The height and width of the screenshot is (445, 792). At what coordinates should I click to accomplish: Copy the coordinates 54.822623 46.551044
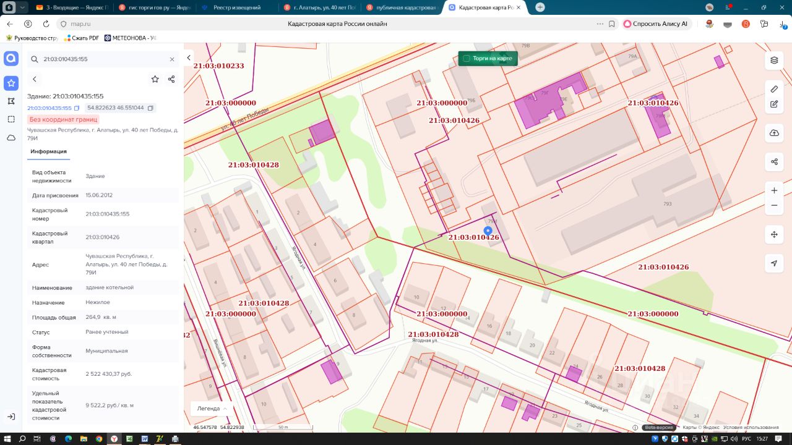pos(150,108)
